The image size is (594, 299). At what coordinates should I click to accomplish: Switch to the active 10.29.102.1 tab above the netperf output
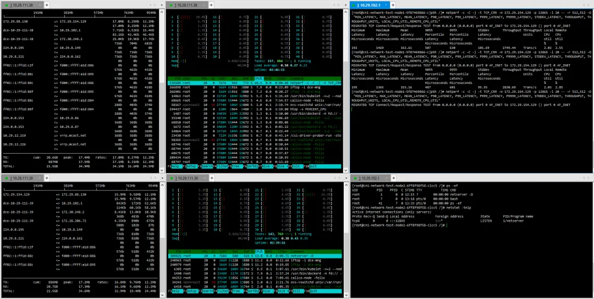[x=370, y=5]
